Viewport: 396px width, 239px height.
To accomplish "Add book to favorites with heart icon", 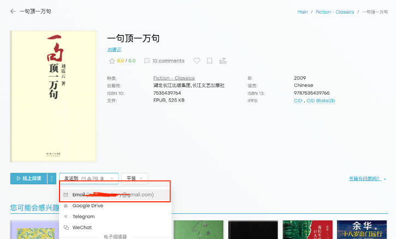I will 197,61.
